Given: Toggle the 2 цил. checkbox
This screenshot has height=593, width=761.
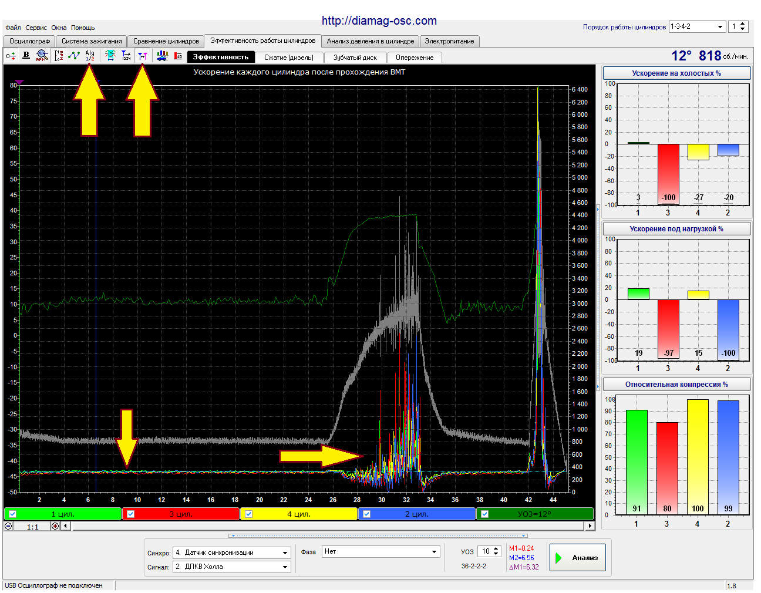Looking at the screenshot, I should (367, 514).
